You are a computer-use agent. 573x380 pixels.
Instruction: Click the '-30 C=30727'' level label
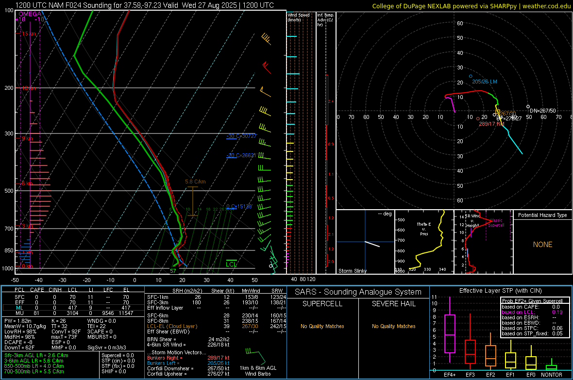[x=241, y=136]
